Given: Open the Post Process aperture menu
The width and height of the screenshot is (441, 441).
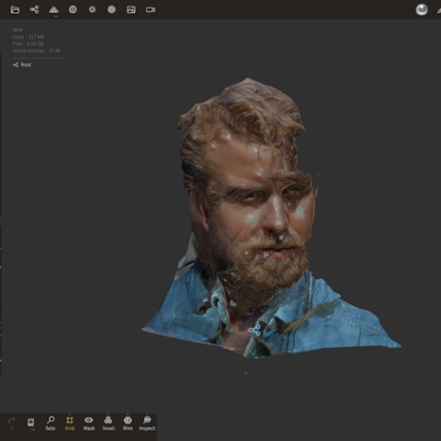Looking at the screenshot, I should [x=111, y=9].
